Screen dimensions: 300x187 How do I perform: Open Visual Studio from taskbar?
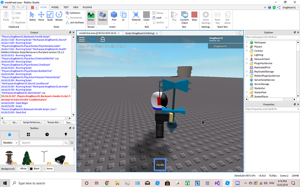tap(217, 183)
